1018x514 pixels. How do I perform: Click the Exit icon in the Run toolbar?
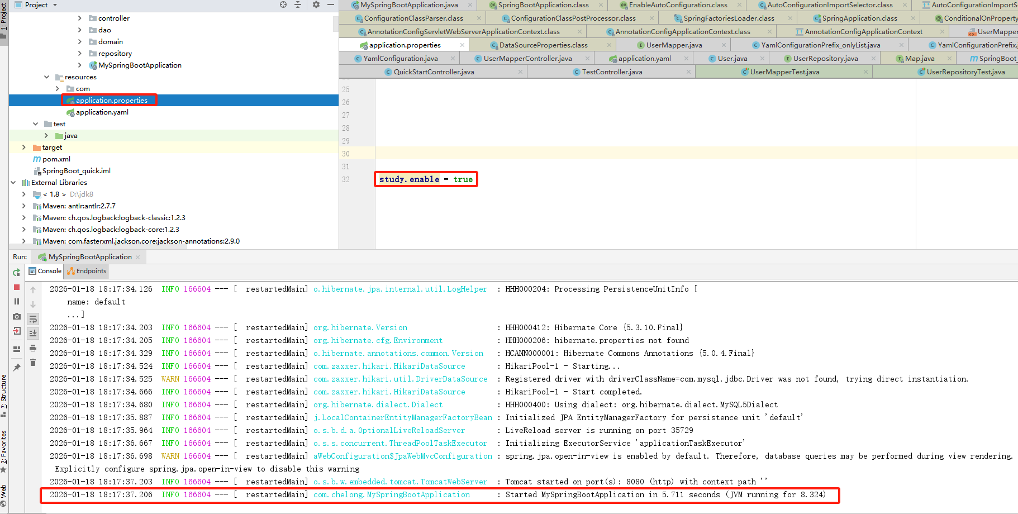click(x=17, y=331)
